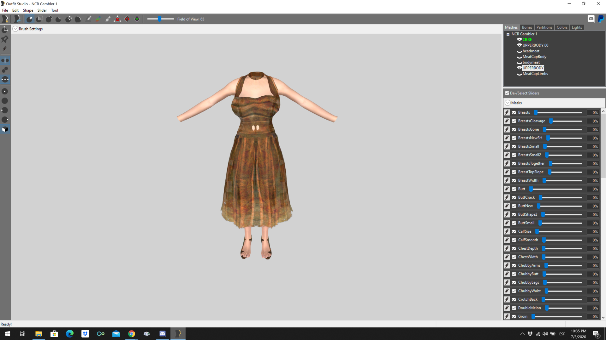Activate the Select tool in the toolbar

coord(29,19)
